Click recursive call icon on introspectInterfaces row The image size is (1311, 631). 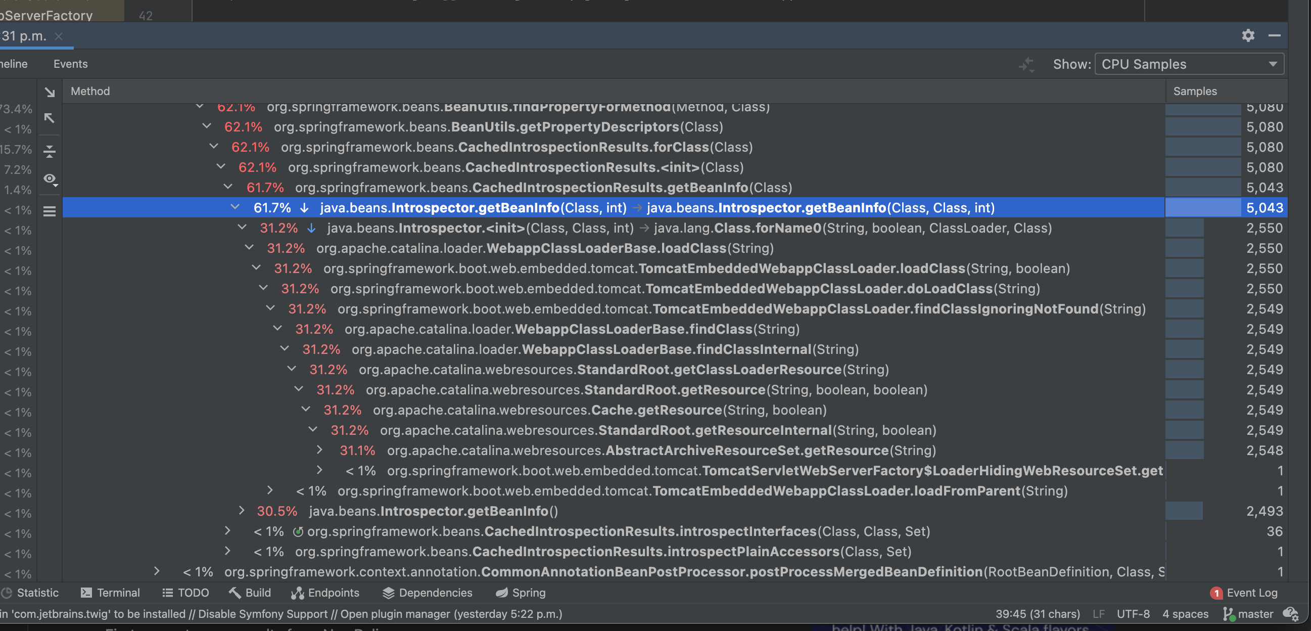298,532
